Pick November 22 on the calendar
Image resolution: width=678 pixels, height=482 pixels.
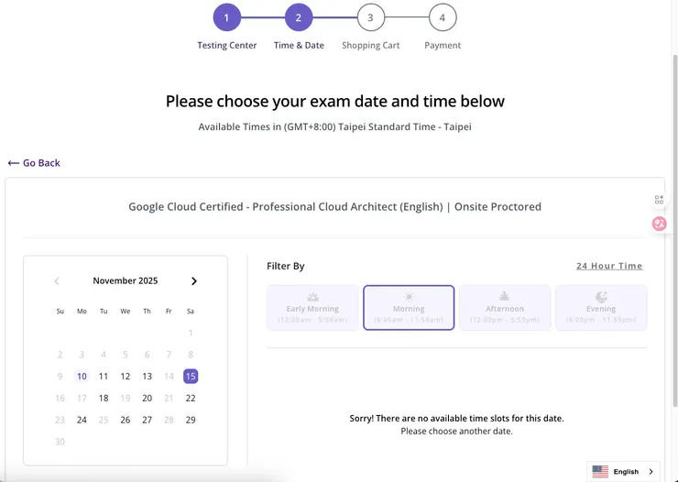(x=191, y=398)
